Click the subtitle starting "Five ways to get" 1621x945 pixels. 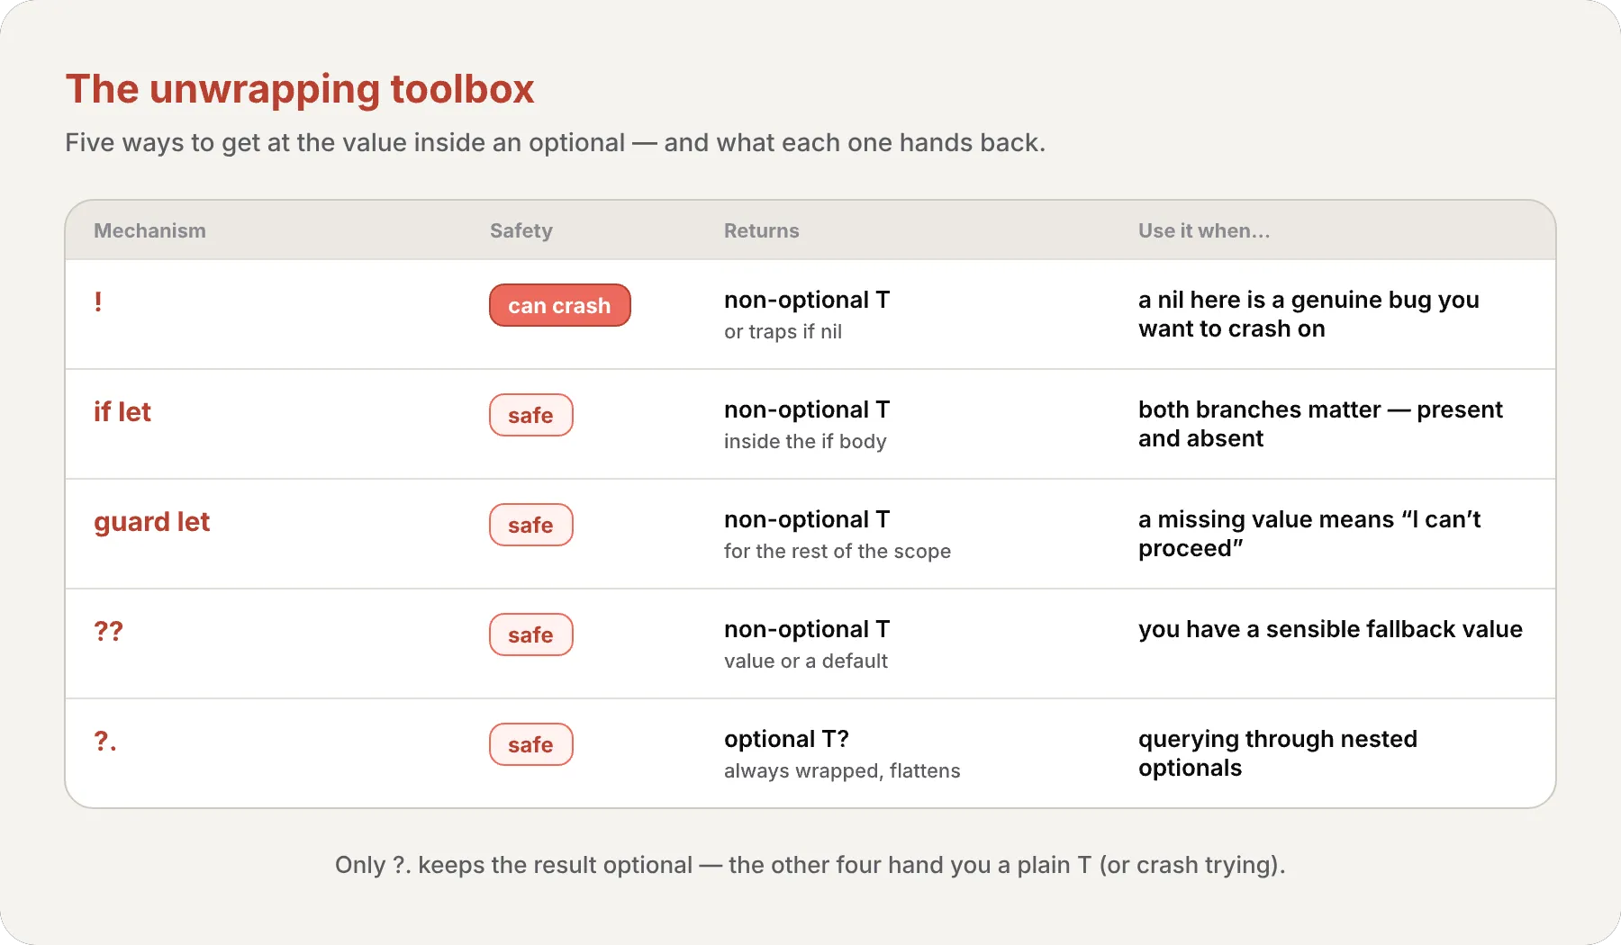(555, 143)
